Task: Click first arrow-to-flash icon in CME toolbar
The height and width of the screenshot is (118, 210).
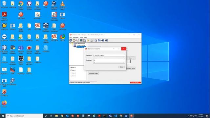Action: pos(103,40)
